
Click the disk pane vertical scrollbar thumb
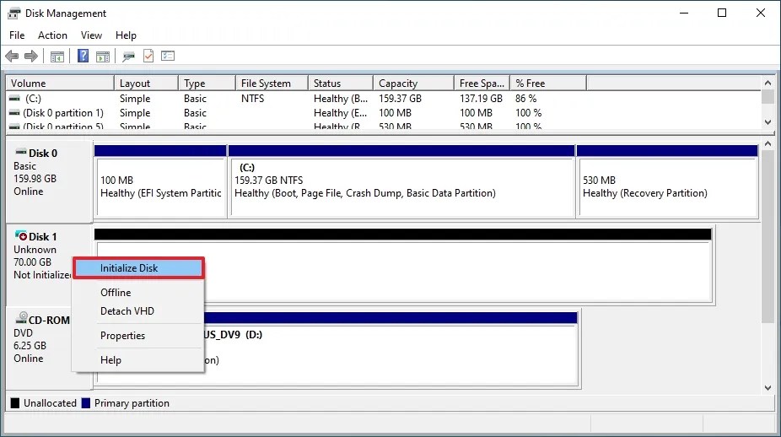[768, 236]
